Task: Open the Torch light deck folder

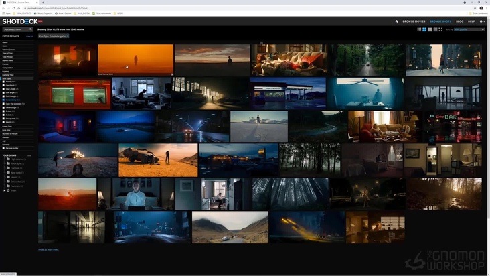Action: coord(15,163)
